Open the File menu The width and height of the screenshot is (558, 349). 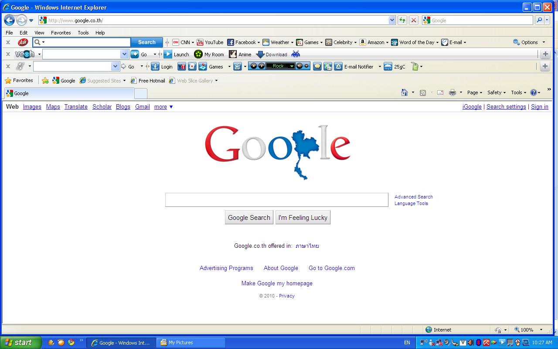9,33
